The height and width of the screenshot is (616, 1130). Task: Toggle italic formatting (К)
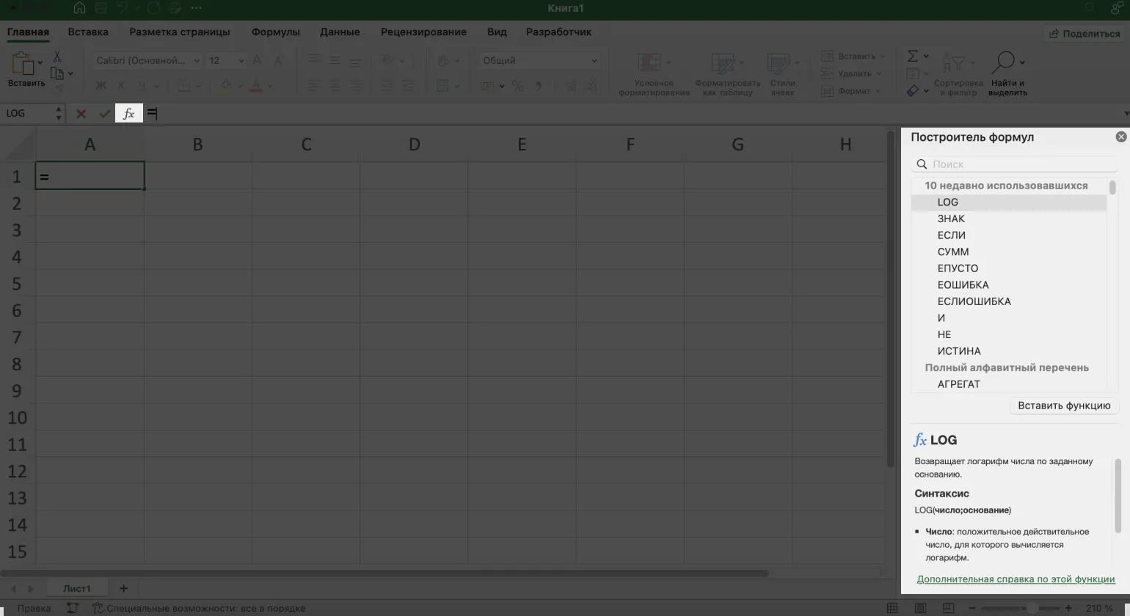coord(120,87)
